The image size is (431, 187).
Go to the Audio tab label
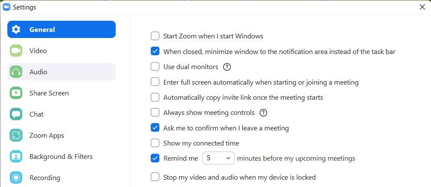(x=38, y=72)
